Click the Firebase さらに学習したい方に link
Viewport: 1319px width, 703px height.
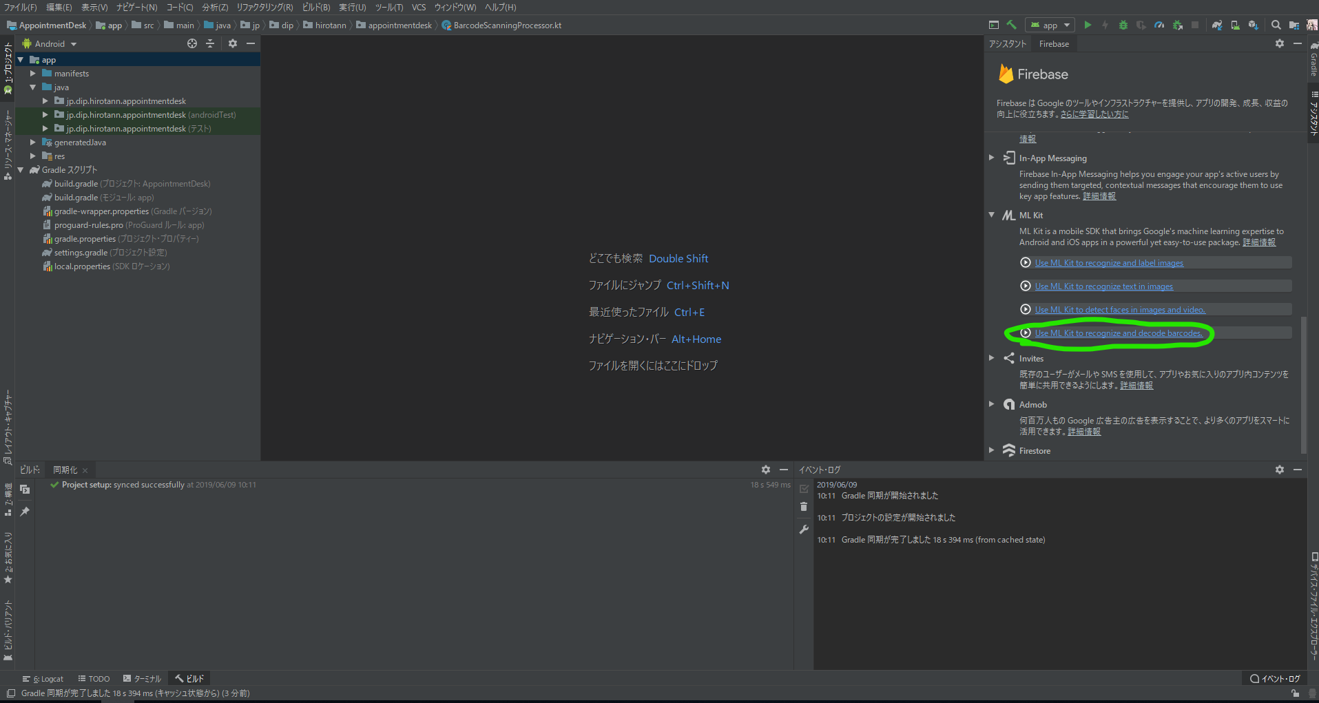click(1094, 114)
